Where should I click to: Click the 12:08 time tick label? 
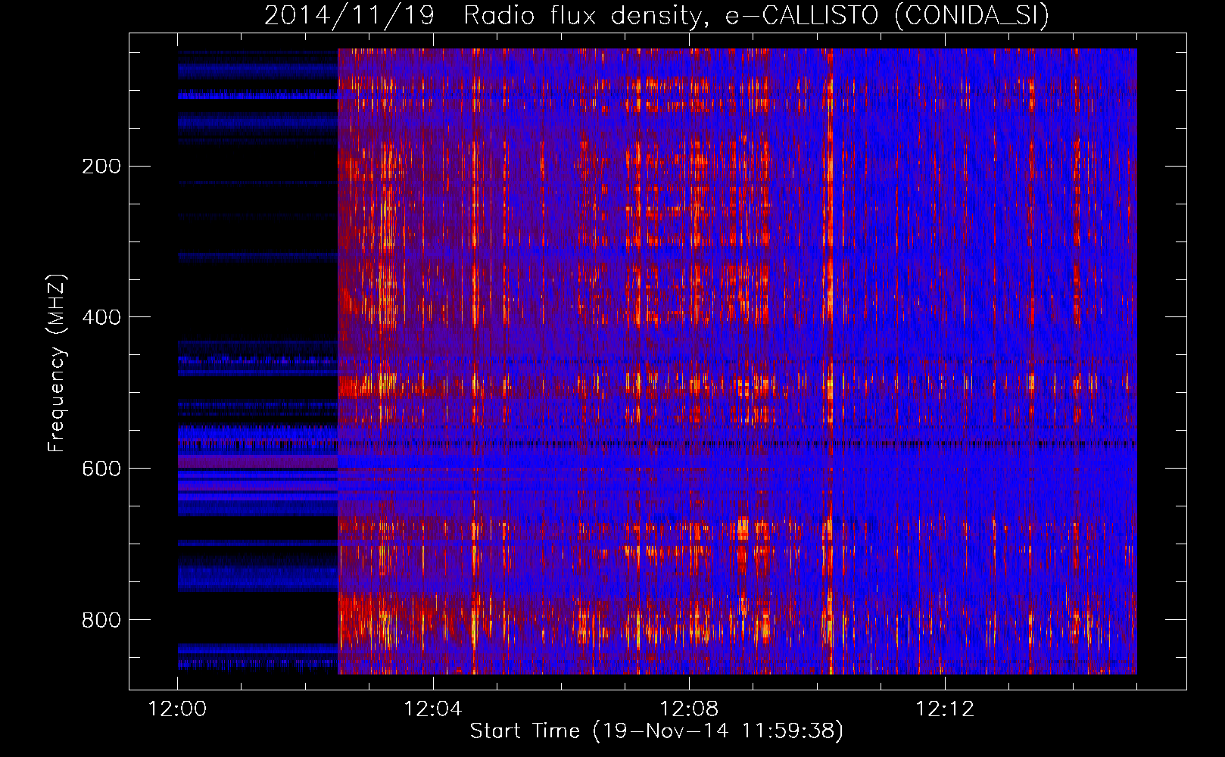click(689, 709)
